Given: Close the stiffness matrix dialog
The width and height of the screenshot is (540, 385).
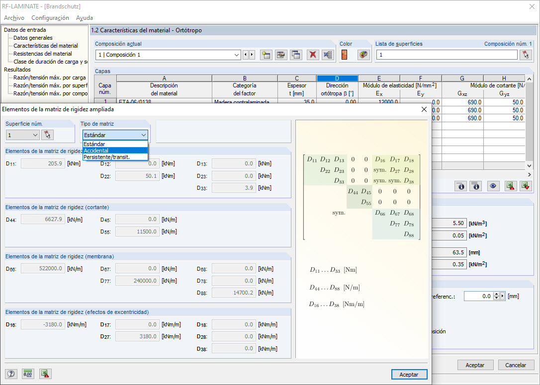Looking at the screenshot, I should click(x=424, y=109).
